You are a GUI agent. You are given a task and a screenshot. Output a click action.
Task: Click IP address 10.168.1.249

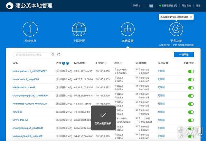[x=103, y=104]
